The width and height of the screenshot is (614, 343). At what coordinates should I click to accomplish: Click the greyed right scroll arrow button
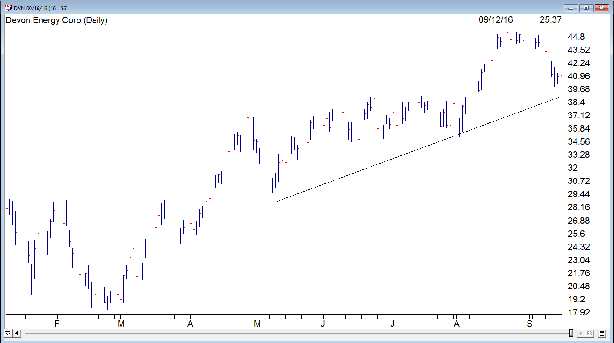click(580, 334)
